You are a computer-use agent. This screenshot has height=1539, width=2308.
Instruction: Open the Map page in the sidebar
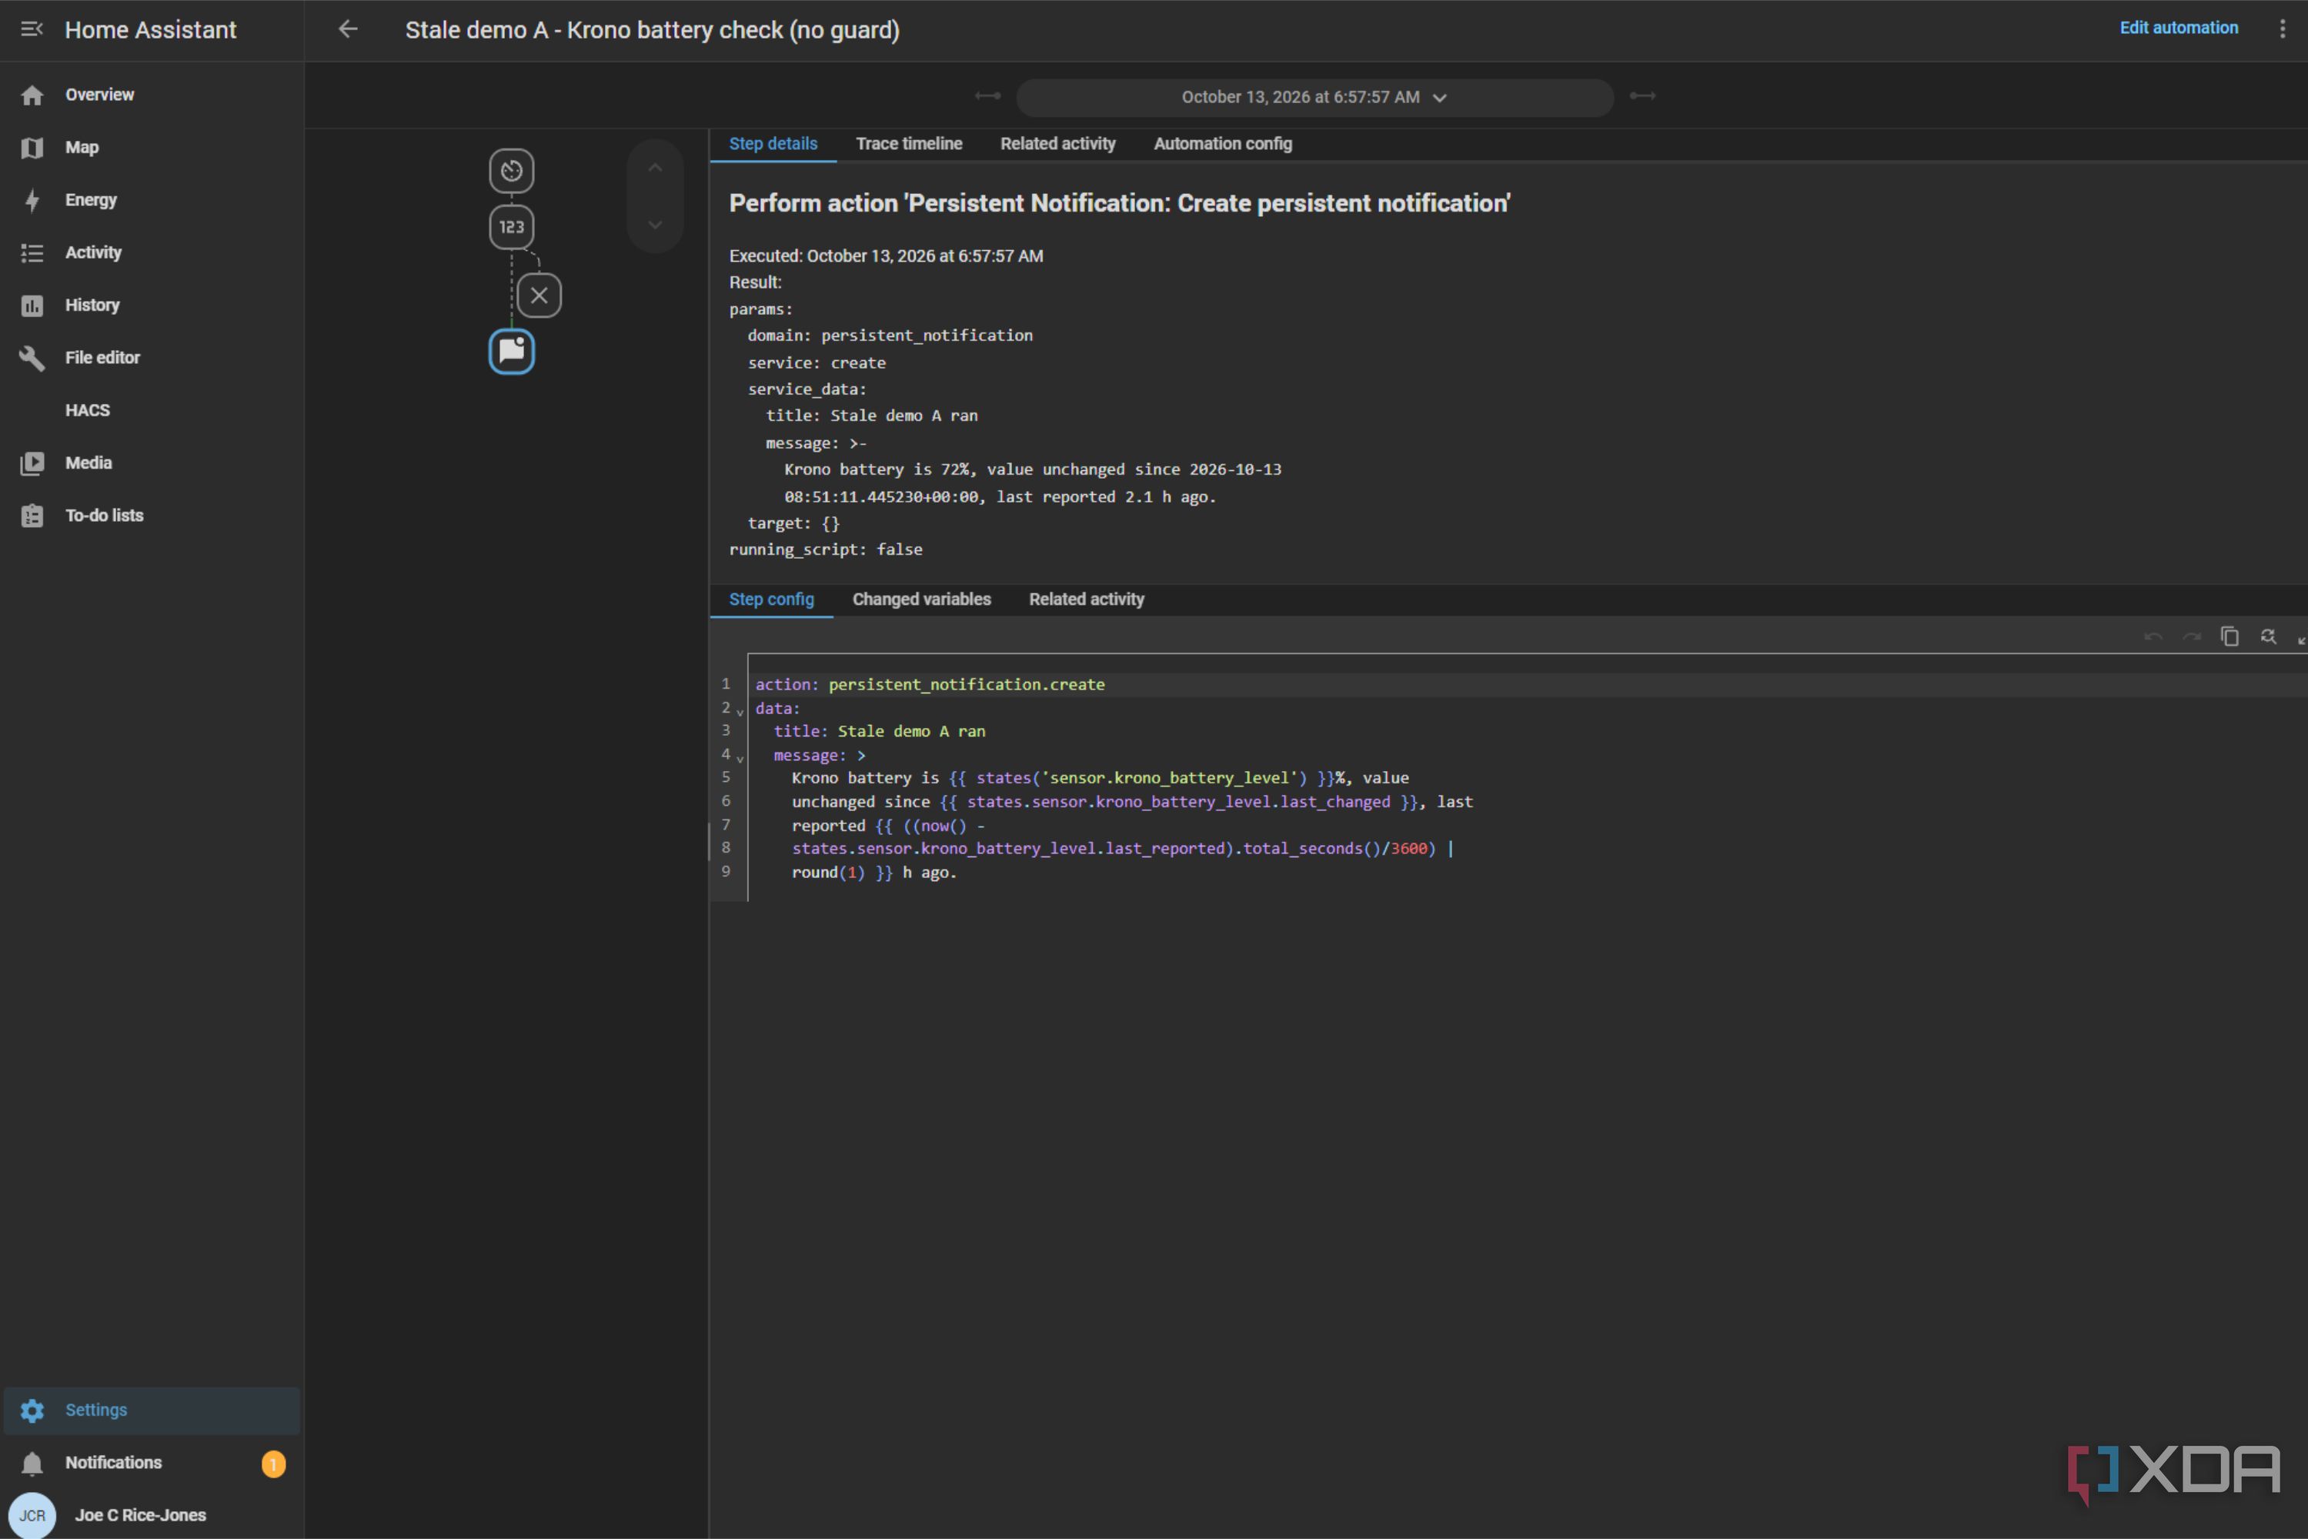pos(151,147)
